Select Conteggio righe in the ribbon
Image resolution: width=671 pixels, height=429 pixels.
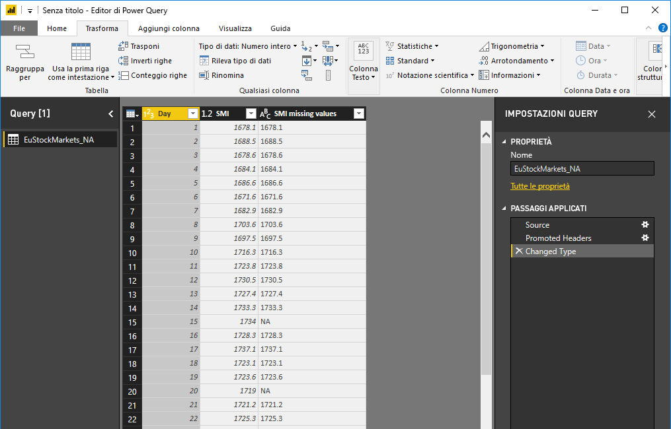tap(123, 75)
